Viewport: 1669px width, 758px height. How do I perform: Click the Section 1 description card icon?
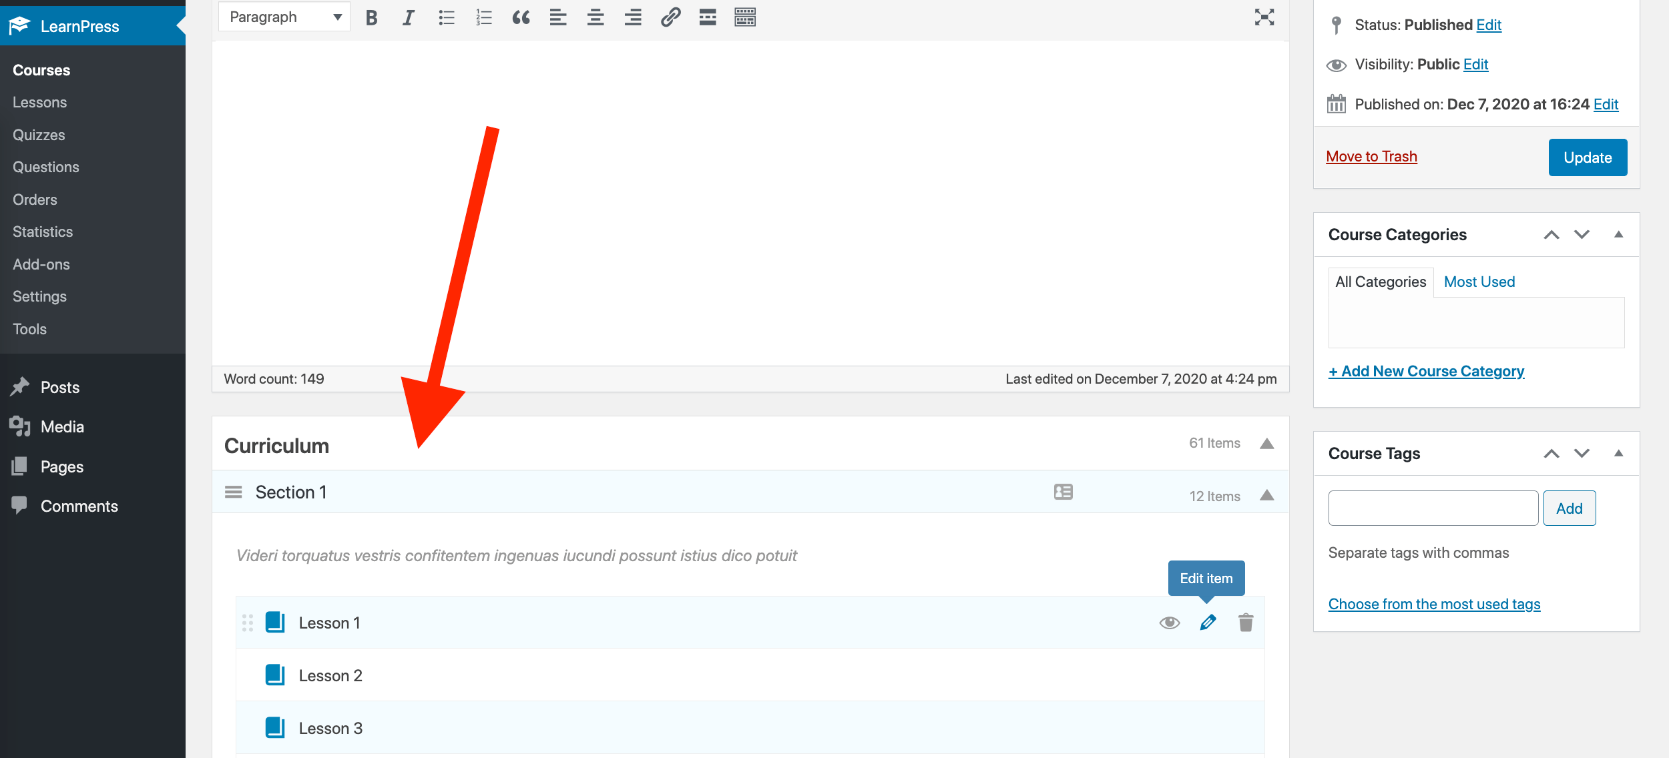click(1063, 492)
